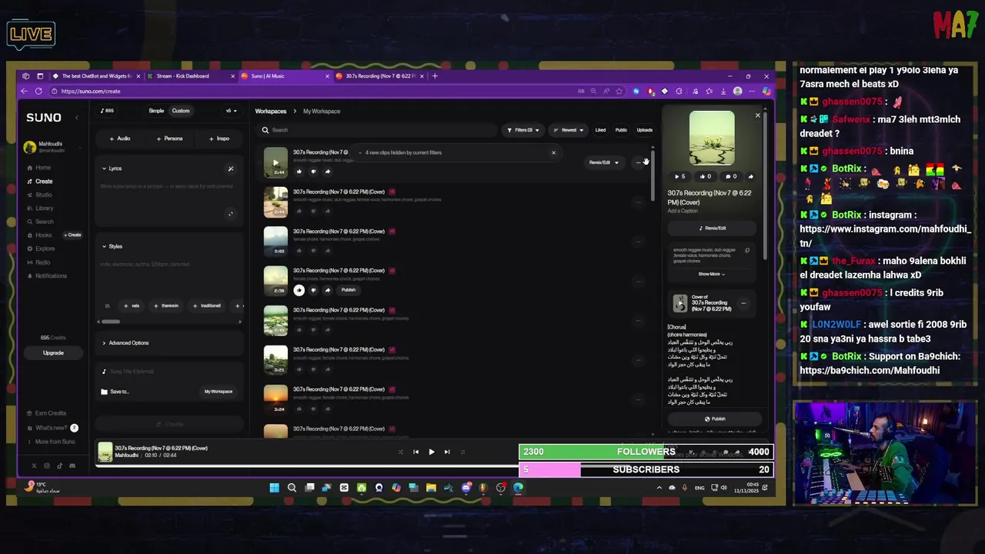Click Remix/Edit in the detail panel

pos(712,229)
